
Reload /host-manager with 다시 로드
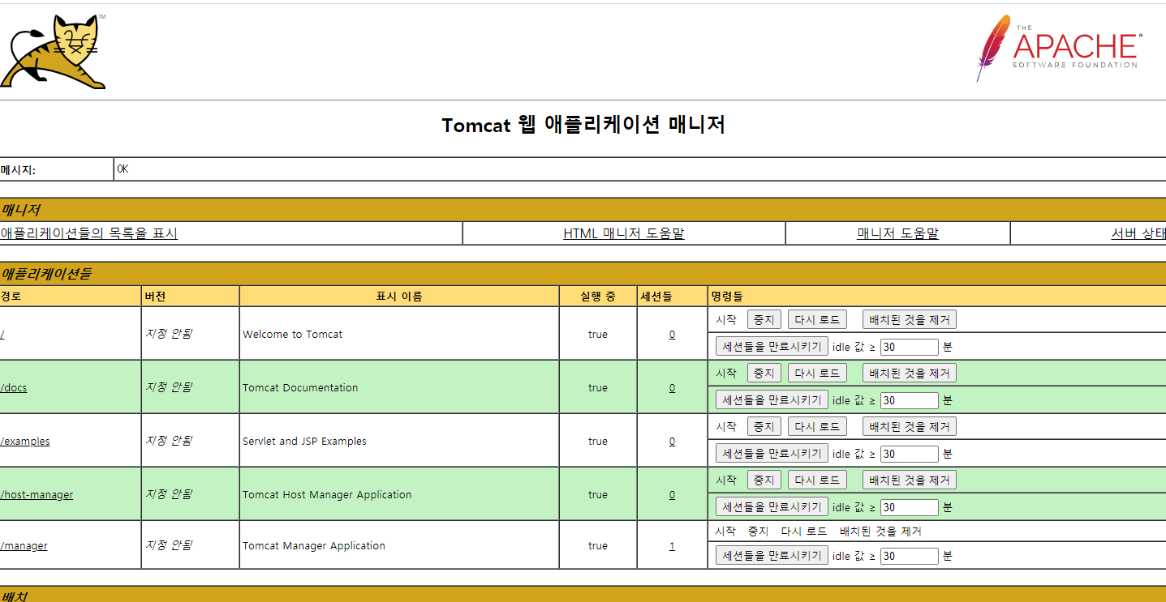(817, 480)
